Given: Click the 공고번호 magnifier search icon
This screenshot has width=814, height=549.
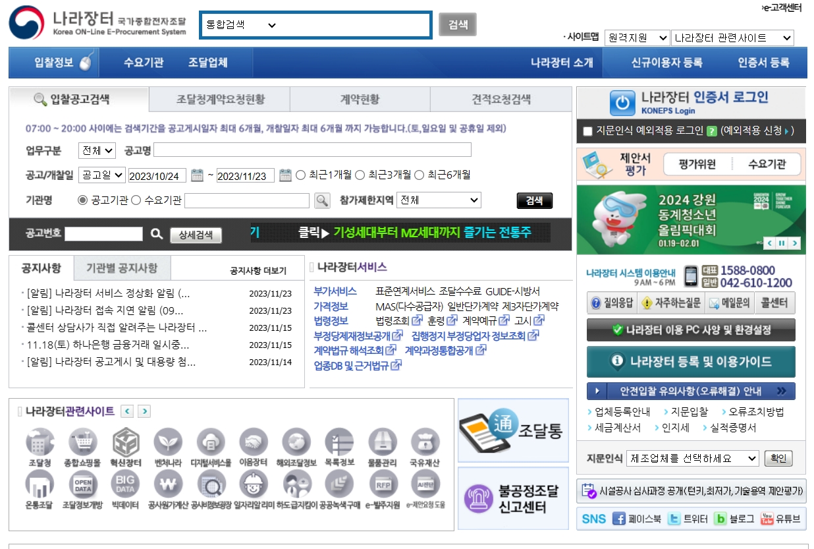Looking at the screenshot, I should 156,234.
